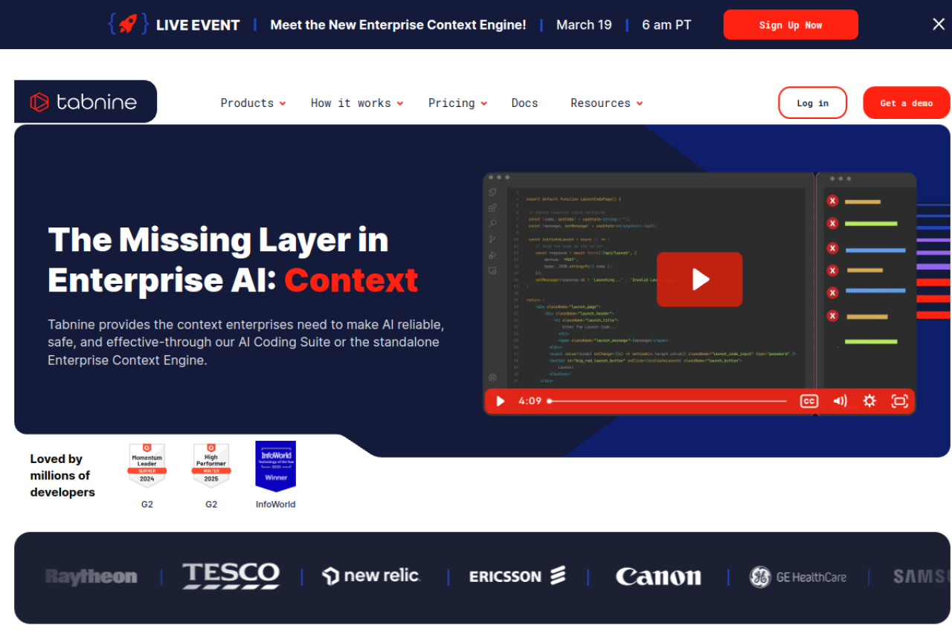Expand the Products dropdown chevron
This screenshot has height=634, width=952.
click(x=283, y=104)
